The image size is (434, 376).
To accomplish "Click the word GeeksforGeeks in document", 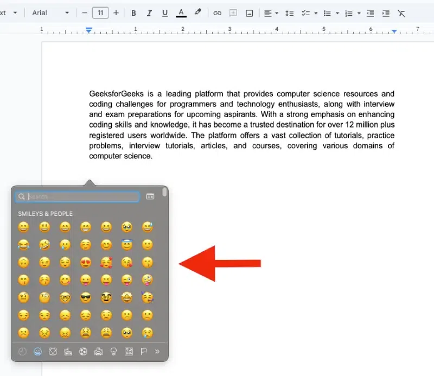I will [116, 94].
